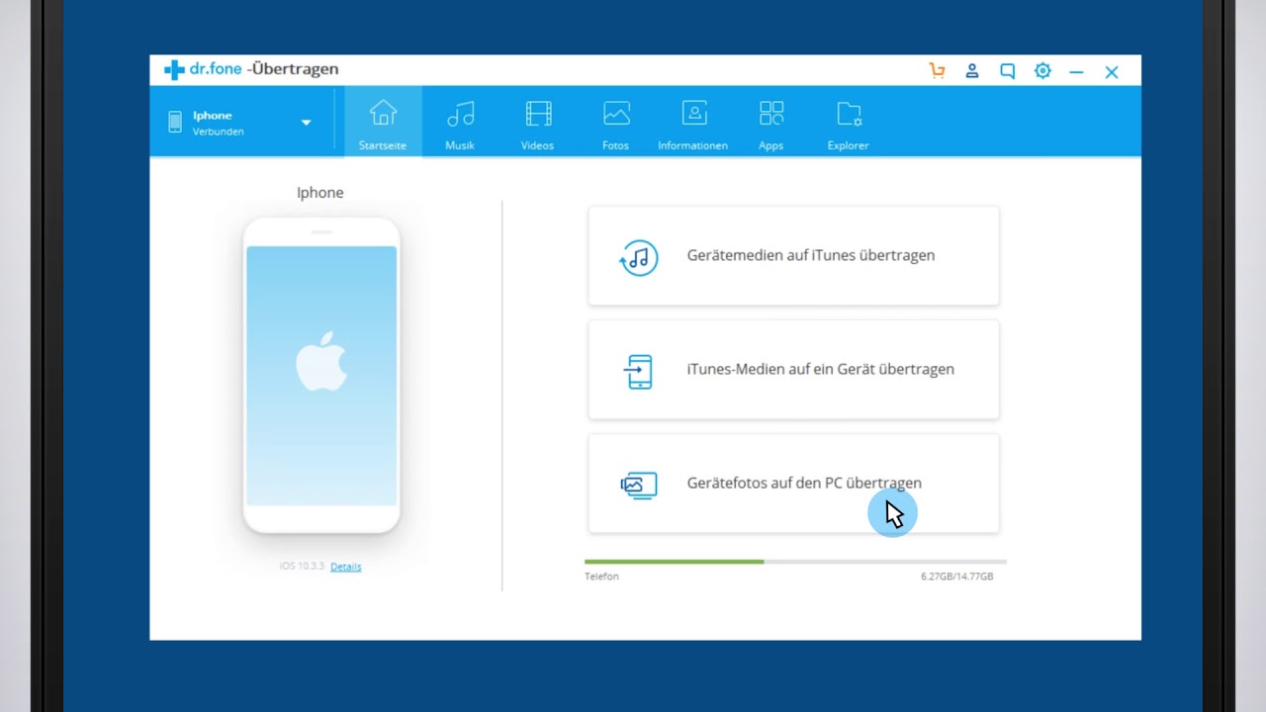The width and height of the screenshot is (1266, 712).
Task: Switch to the Musik tab
Action: click(x=460, y=123)
